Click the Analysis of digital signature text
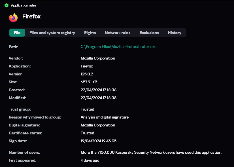 [105, 117]
